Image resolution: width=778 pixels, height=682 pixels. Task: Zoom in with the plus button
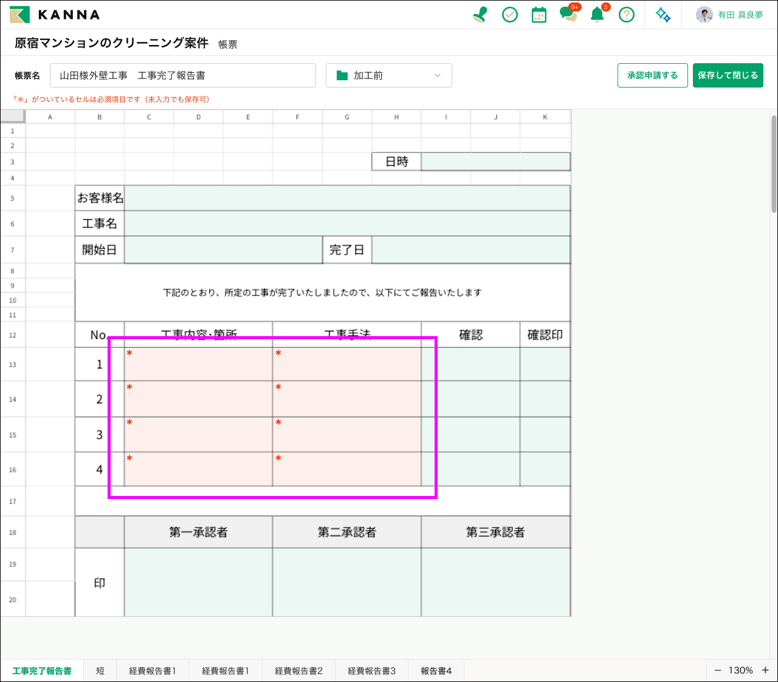click(765, 670)
